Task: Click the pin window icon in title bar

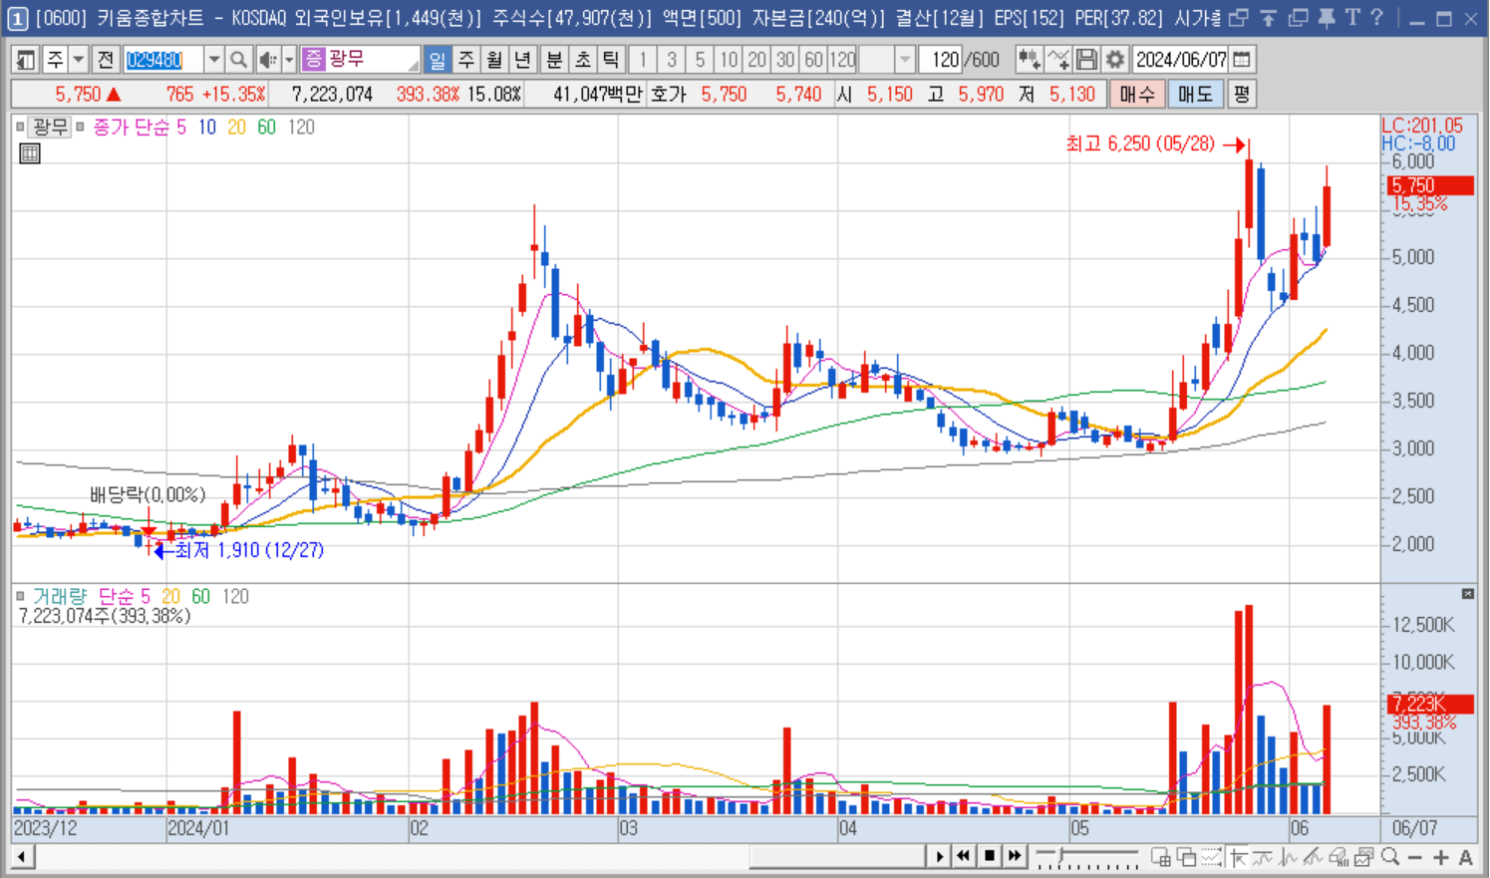Action: pyautogui.click(x=1326, y=18)
